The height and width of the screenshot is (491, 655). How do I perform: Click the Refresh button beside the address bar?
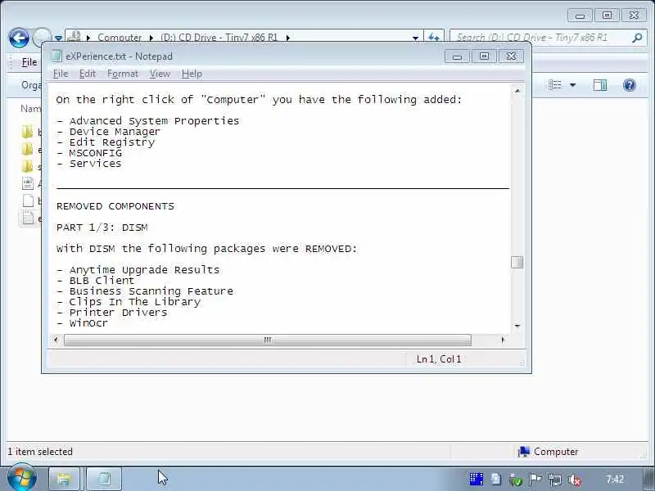434,38
